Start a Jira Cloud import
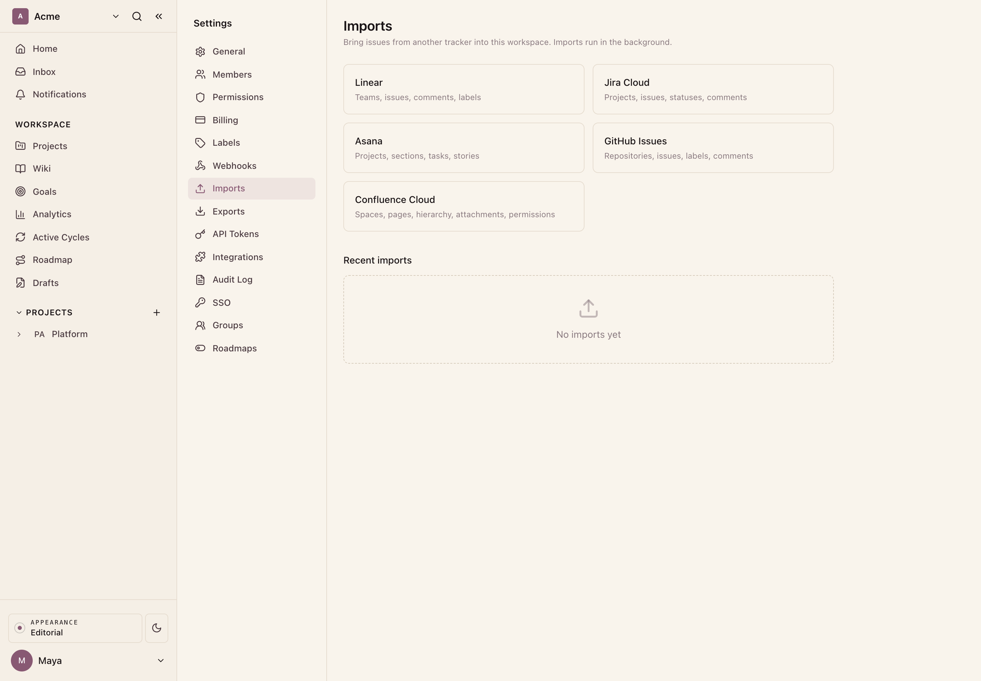Screen dimensions: 981x681 click(x=713, y=89)
